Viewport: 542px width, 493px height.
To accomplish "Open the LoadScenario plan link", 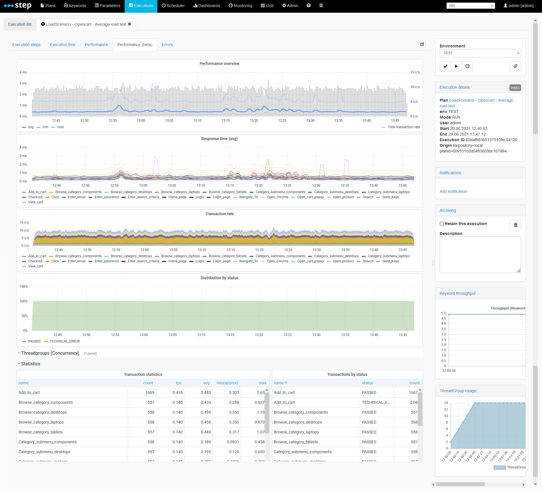I will point(476,103).
